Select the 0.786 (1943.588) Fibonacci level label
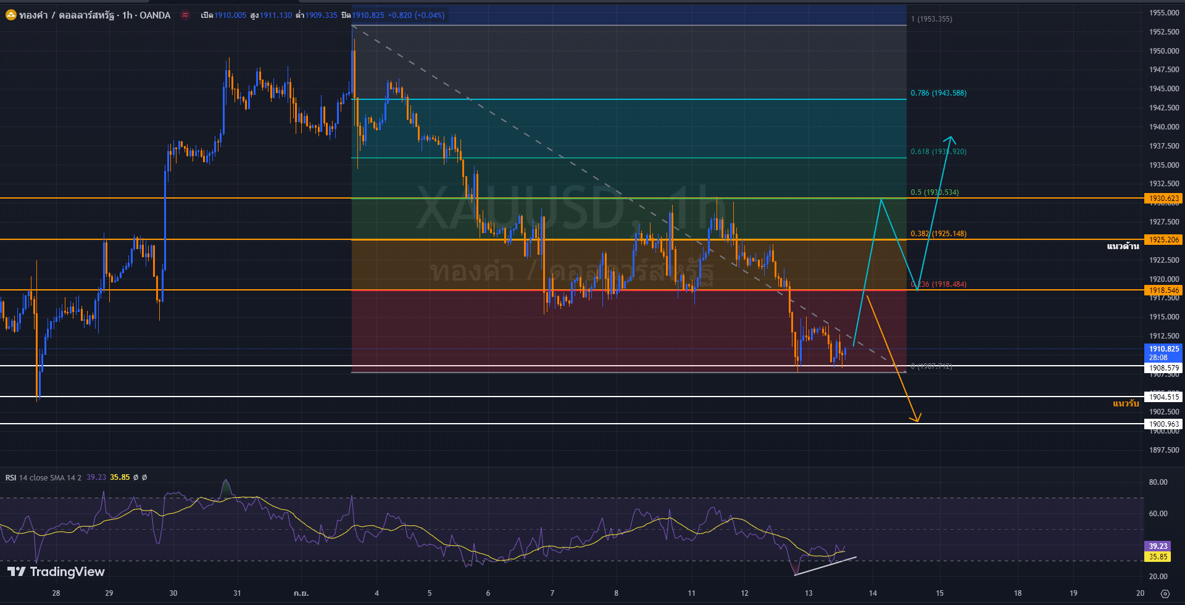 pyautogui.click(x=938, y=93)
